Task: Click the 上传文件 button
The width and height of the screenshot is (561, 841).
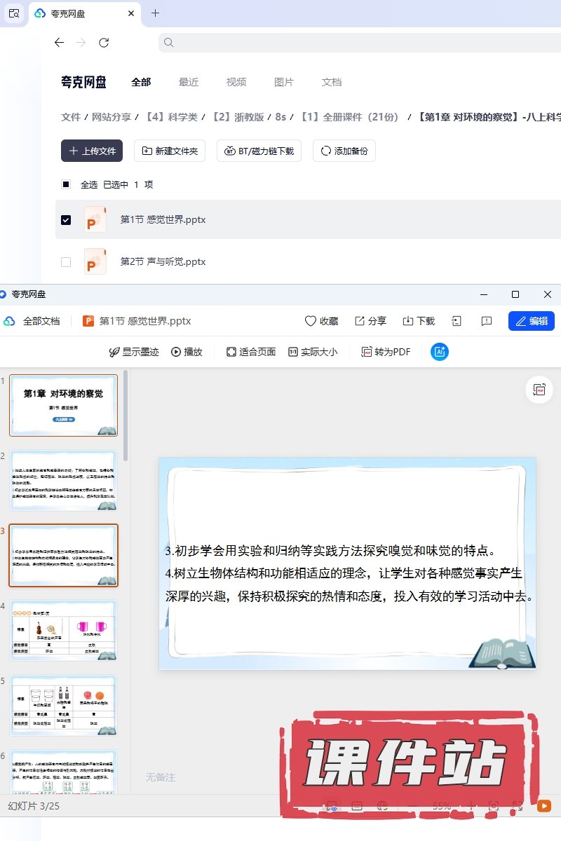Action: click(92, 151)
